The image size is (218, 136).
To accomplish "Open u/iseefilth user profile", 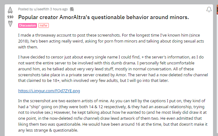I will (x=41, y=9).
